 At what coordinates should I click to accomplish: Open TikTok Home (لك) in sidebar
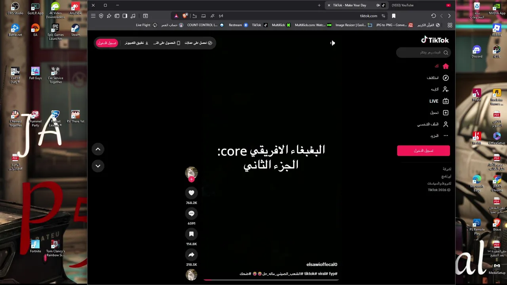pos(442,66)
